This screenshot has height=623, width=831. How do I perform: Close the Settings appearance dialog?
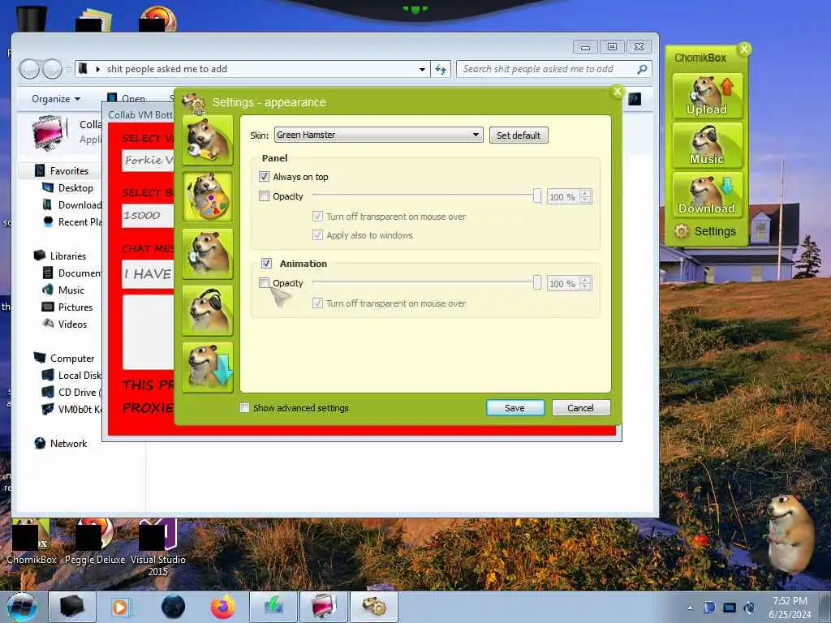pos(618,92)
